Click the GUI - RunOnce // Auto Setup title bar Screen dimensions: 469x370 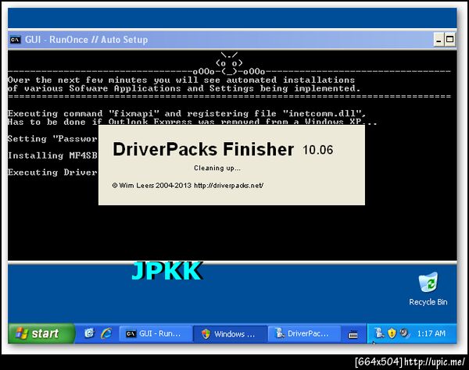pyautogui.click(x=232, y=40)
